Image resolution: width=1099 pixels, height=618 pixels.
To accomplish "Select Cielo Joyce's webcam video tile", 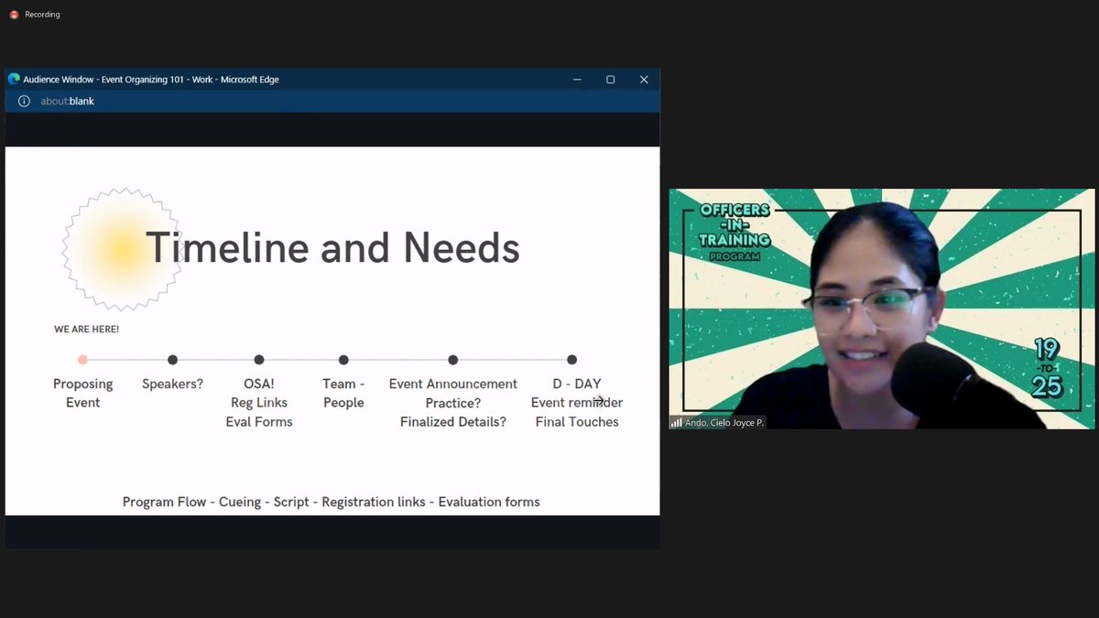I will pos(881,309).
